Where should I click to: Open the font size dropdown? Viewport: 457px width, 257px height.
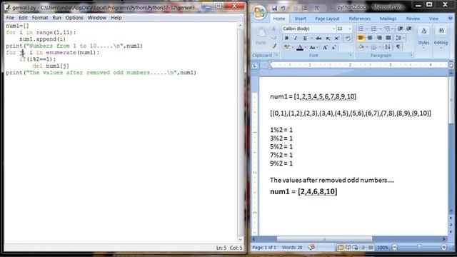point(350,29)
